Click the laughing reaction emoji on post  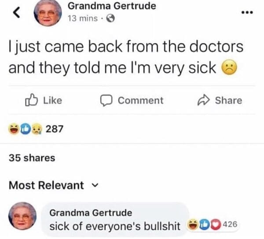click(x=14, y=129)
